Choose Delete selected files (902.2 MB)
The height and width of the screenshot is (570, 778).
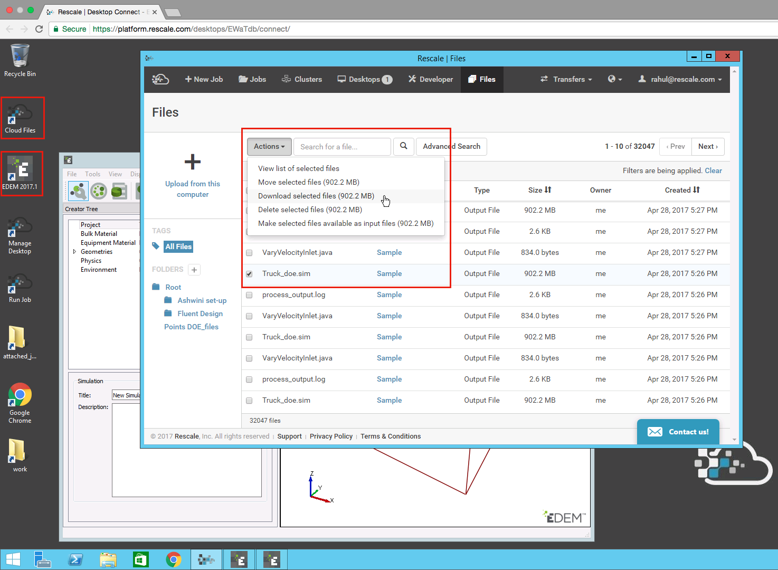346,210
